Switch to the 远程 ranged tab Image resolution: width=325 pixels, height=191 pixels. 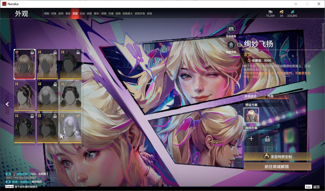(x=89, y=13)
